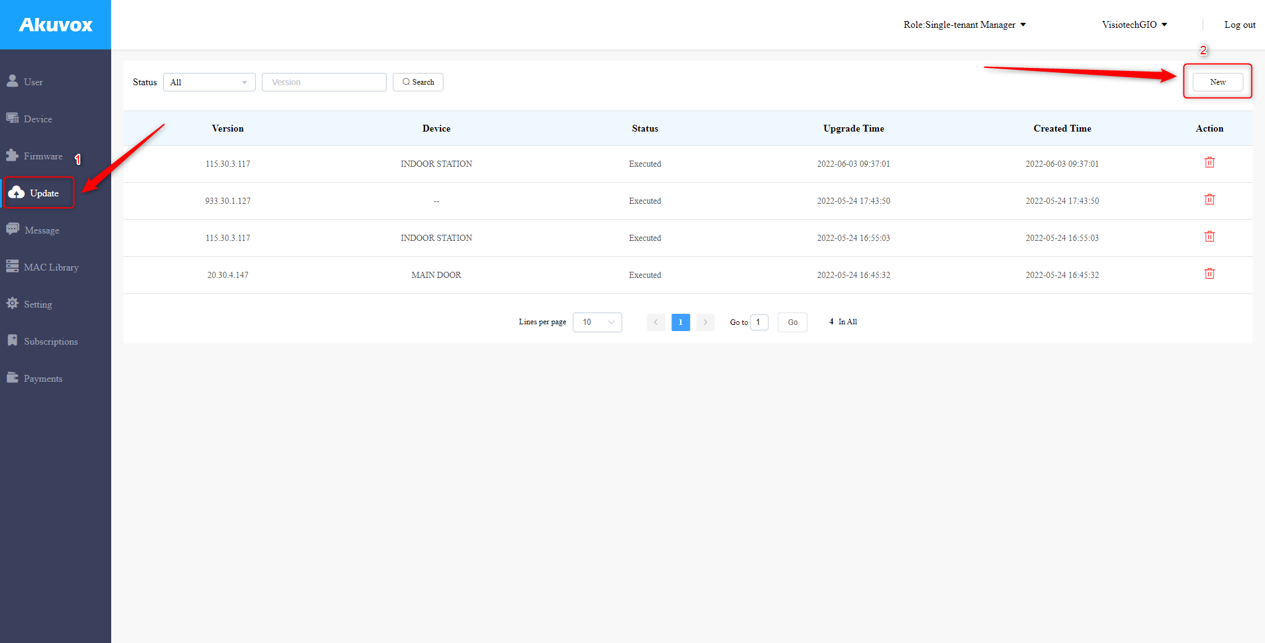1265x643 pixels.
Task: Open the VisiotechGIO account dropdown
Action: (x=1135, y=25)
